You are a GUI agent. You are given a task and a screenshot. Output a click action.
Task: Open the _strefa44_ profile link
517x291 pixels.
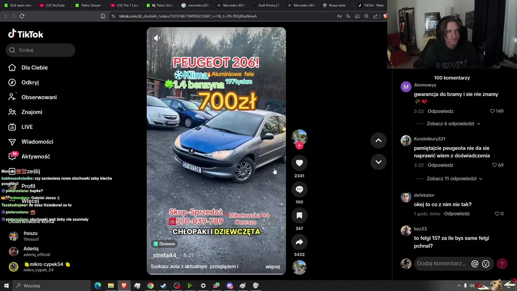tap(165, 255)
